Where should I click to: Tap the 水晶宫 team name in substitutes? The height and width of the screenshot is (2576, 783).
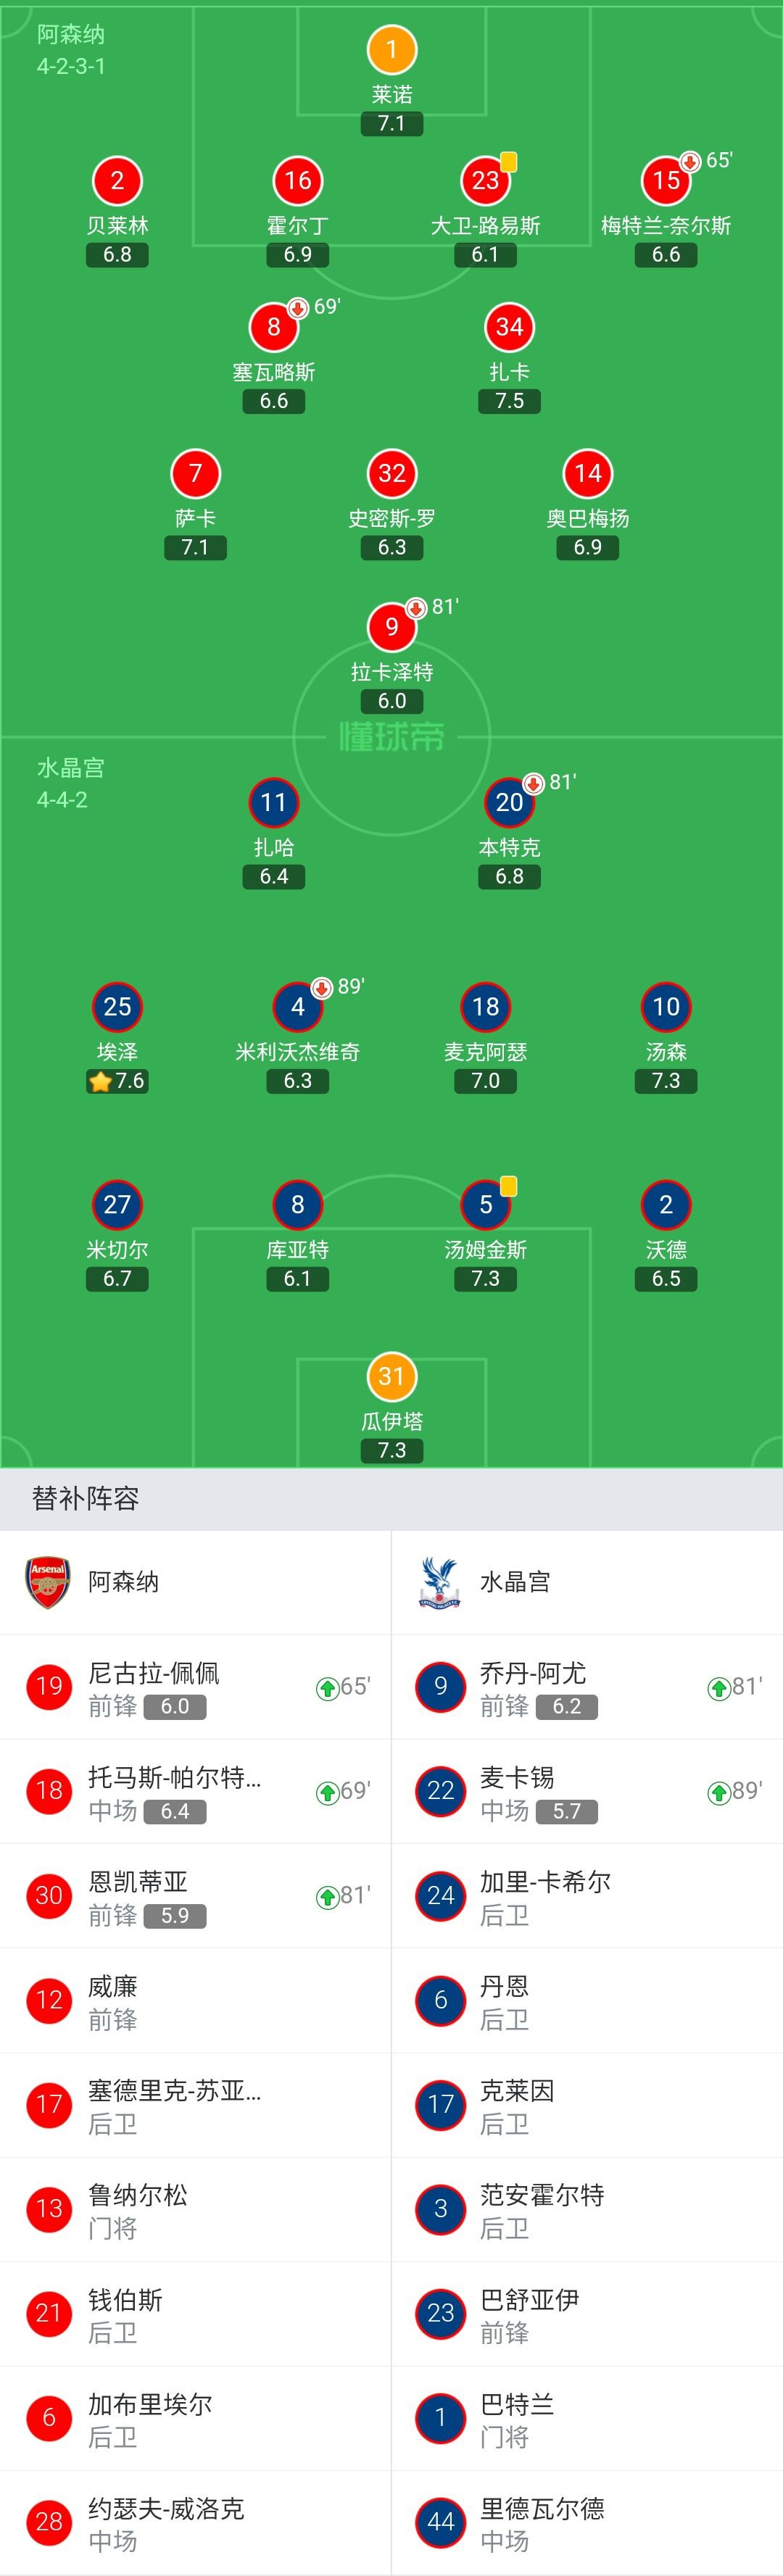[515, 1582]
